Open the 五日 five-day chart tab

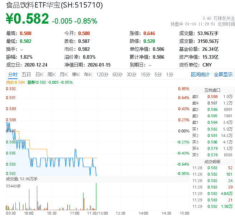pos(26,74)
